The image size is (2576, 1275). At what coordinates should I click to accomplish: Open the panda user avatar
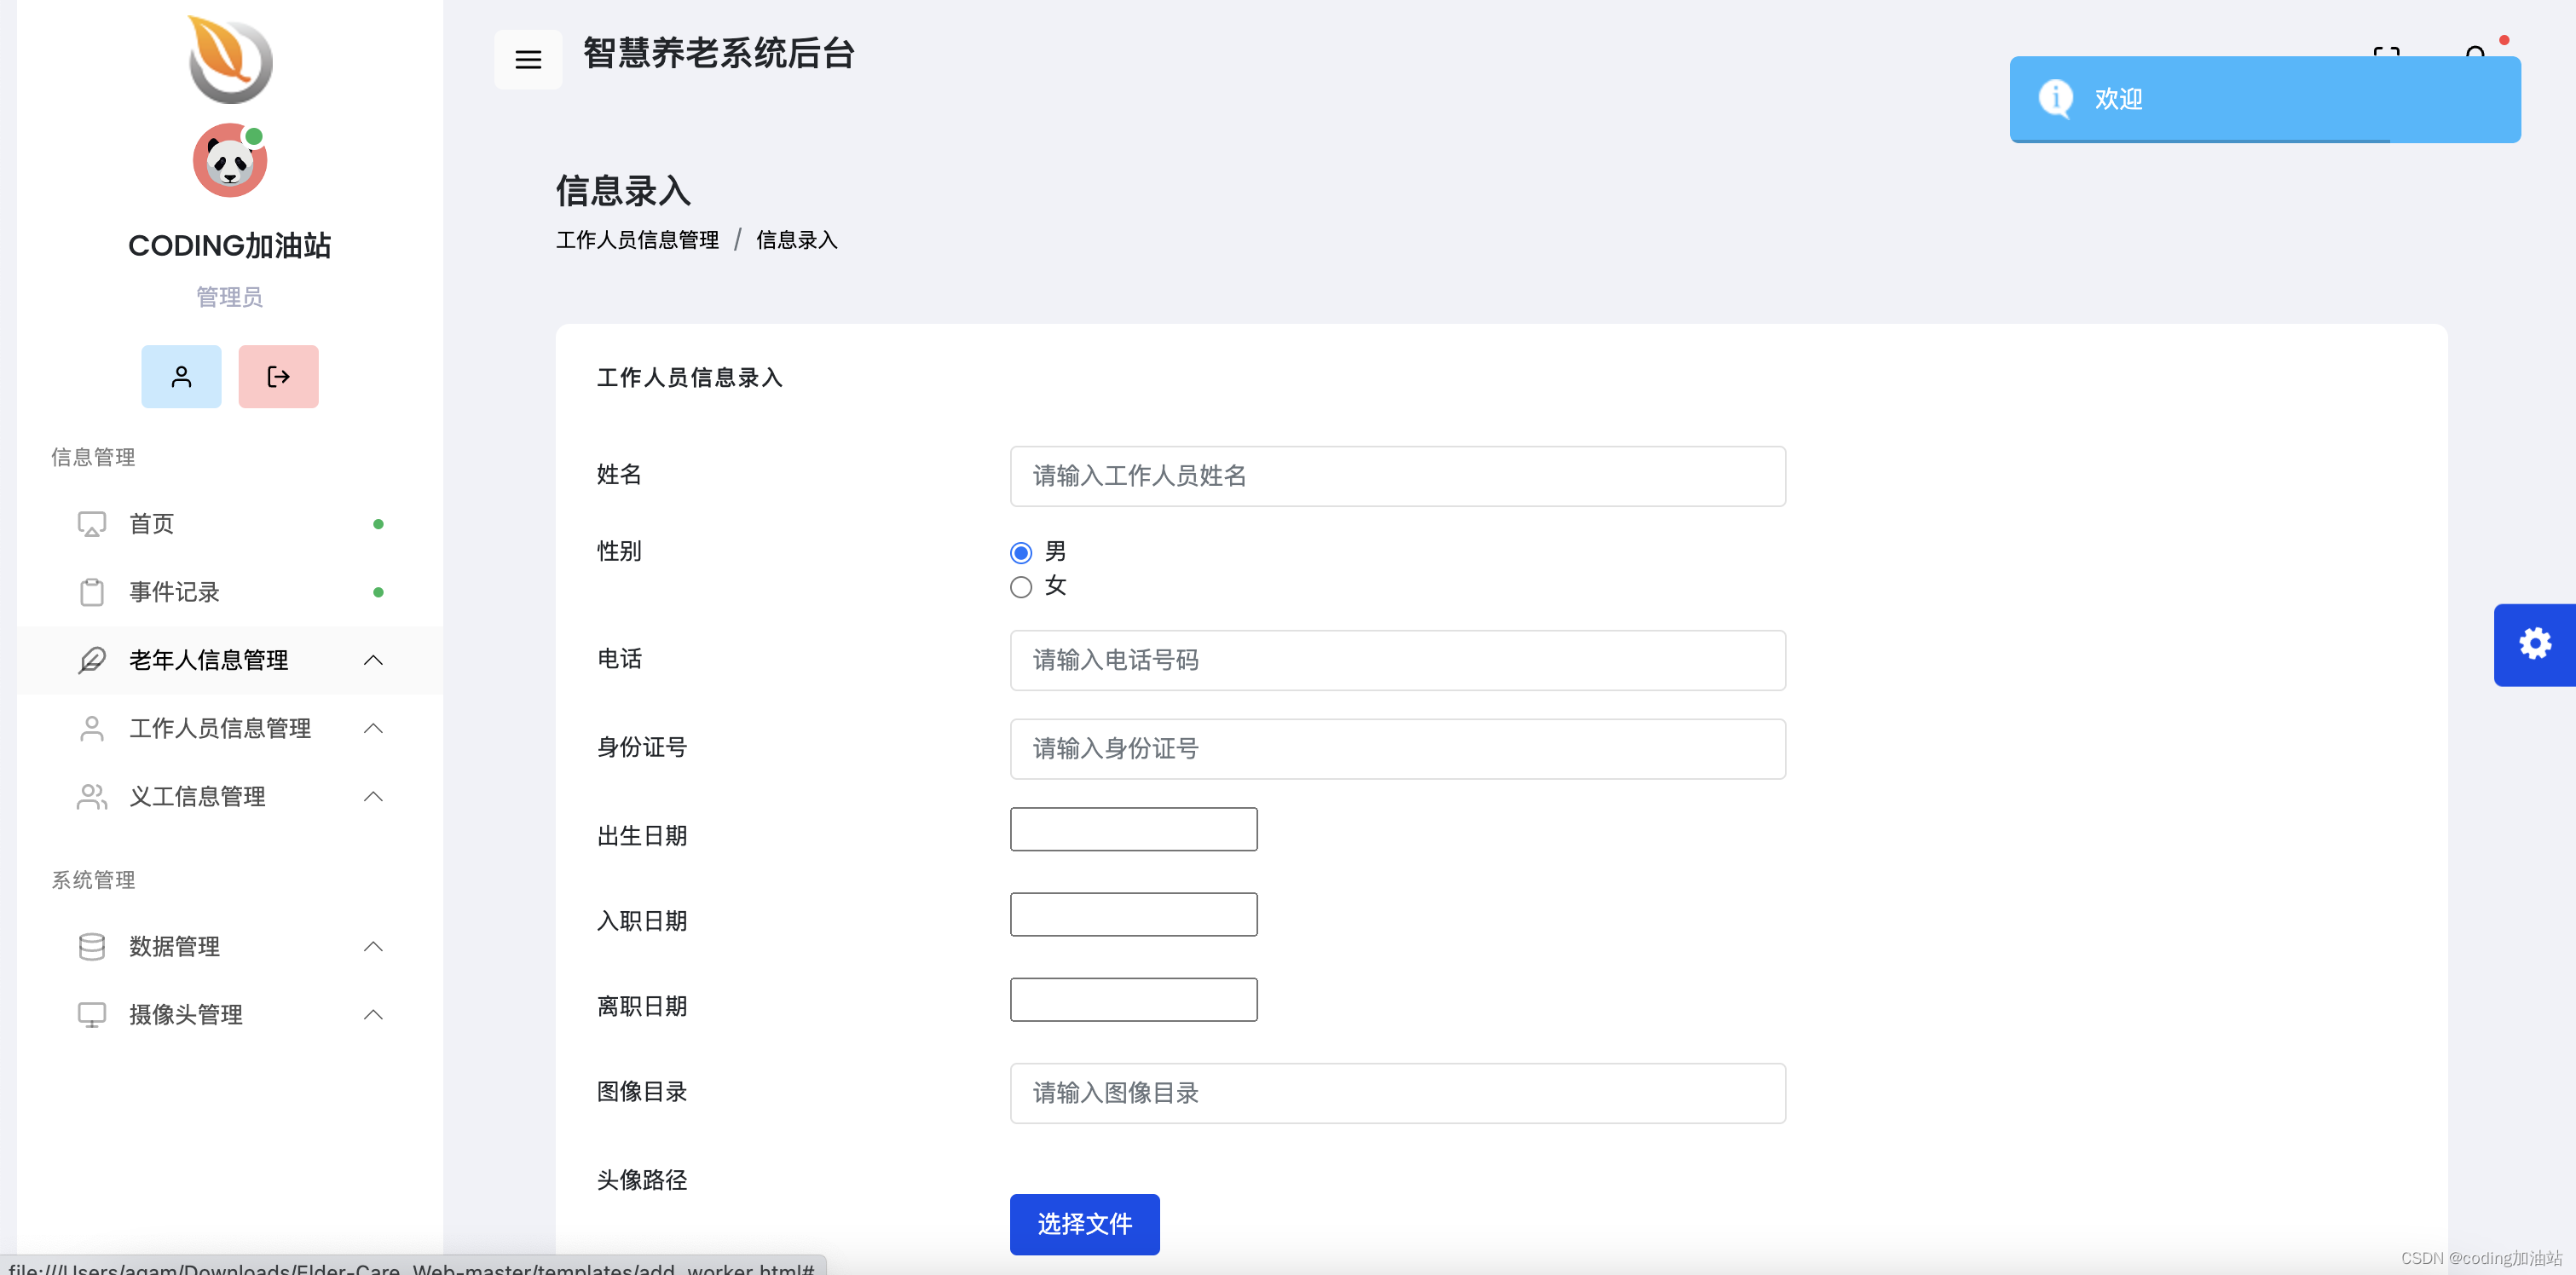point(230,161)
